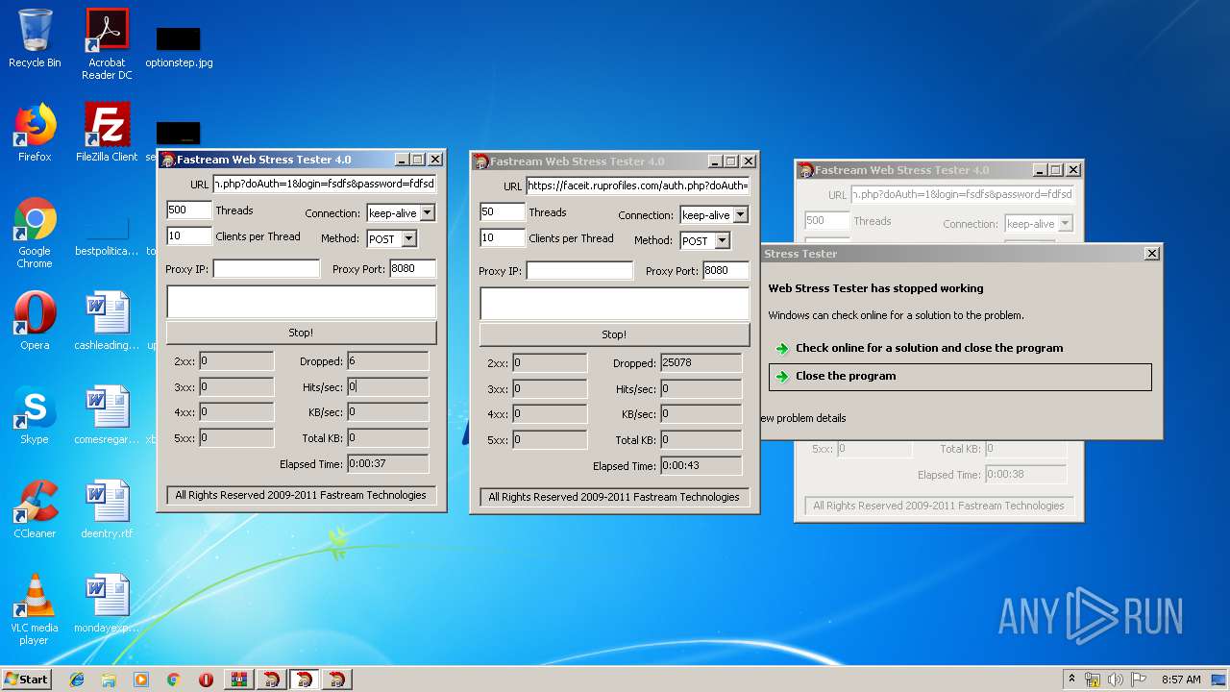Select the mondayexp... Word document
Screen dimensions: 1230x692
pos(107,604)
